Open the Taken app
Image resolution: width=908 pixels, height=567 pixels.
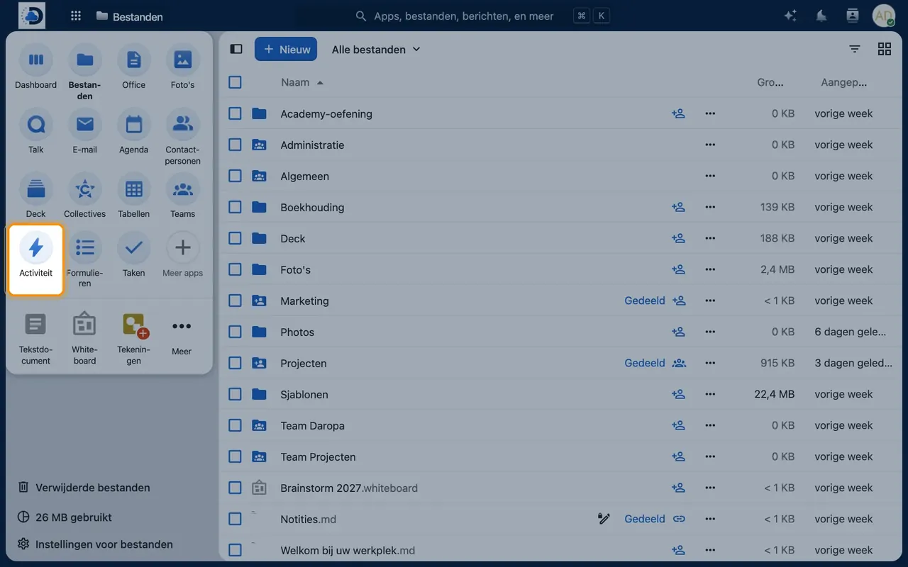[x=133, y=255]
